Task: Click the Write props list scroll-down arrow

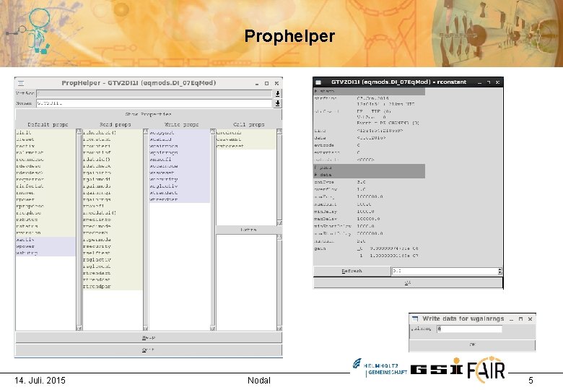Action: click(x=212, y=328)
